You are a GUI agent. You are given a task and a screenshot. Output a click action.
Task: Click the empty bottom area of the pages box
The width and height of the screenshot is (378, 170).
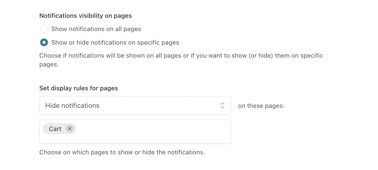(x=135, y=139)
